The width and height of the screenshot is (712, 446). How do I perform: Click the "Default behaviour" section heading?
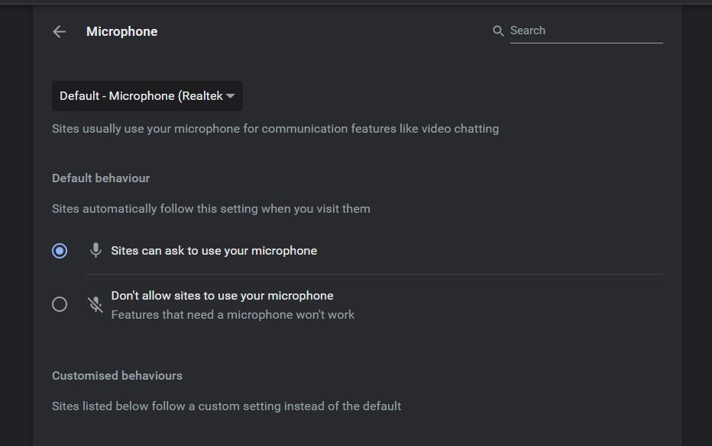click(101, 178)
